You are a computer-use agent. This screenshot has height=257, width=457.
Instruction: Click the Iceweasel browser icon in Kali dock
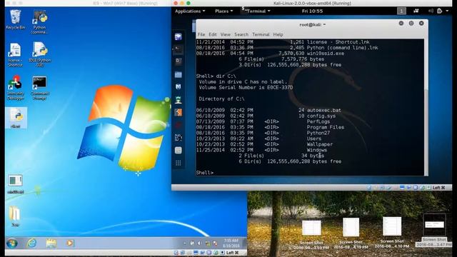(179, 36)
